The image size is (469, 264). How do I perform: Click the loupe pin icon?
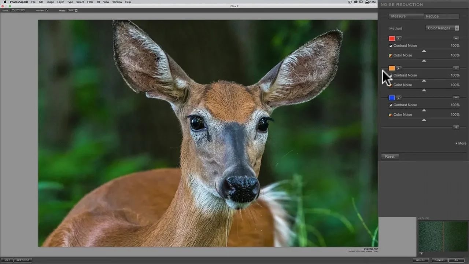pos(421,253)
